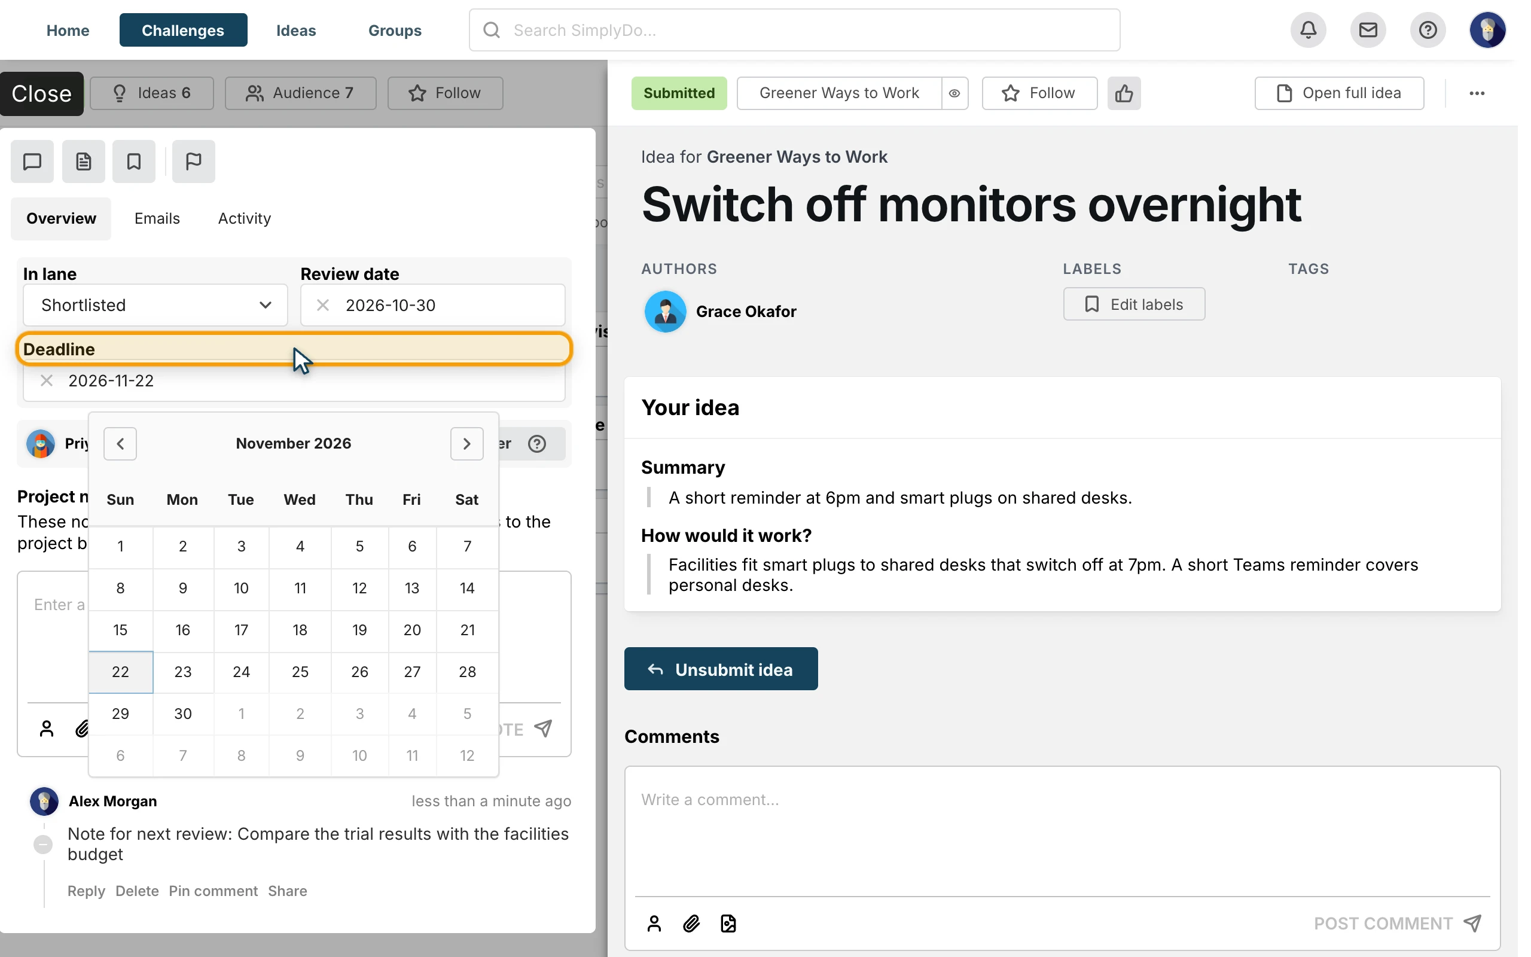Clear the Deadline date value
The image size is (1531, 957).
[x=46, y=380]
